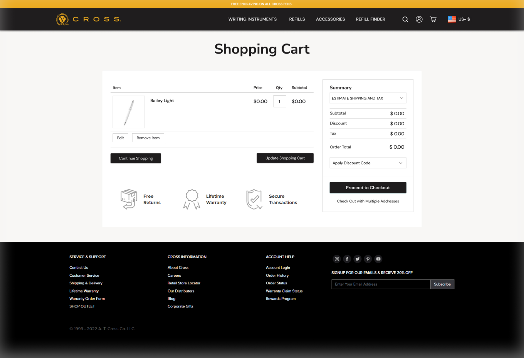Visit the Cross Instagram page
524x358 pixels.
337,259
